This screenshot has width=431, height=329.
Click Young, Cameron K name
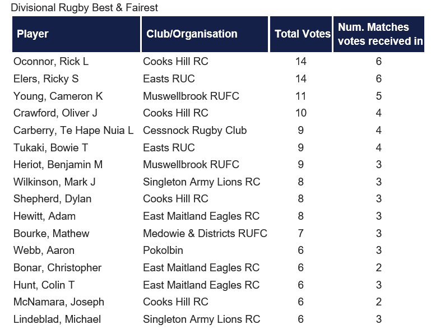58,96
